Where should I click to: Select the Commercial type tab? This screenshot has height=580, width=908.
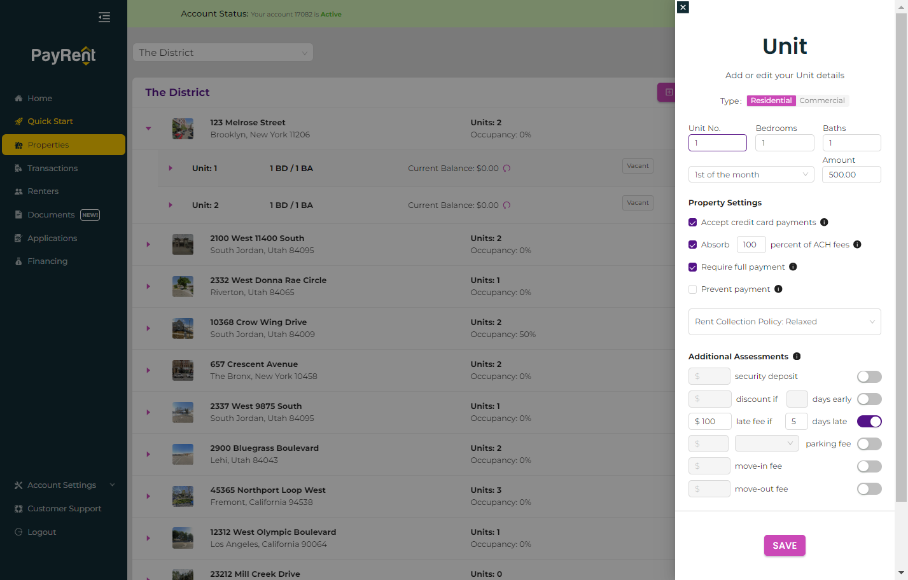[822, 100]
